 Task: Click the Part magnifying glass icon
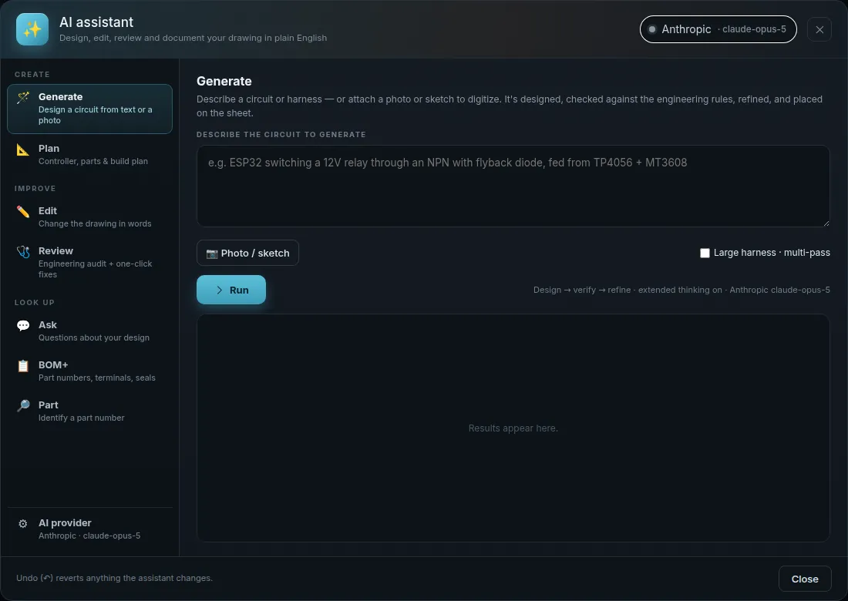point(23,406)
